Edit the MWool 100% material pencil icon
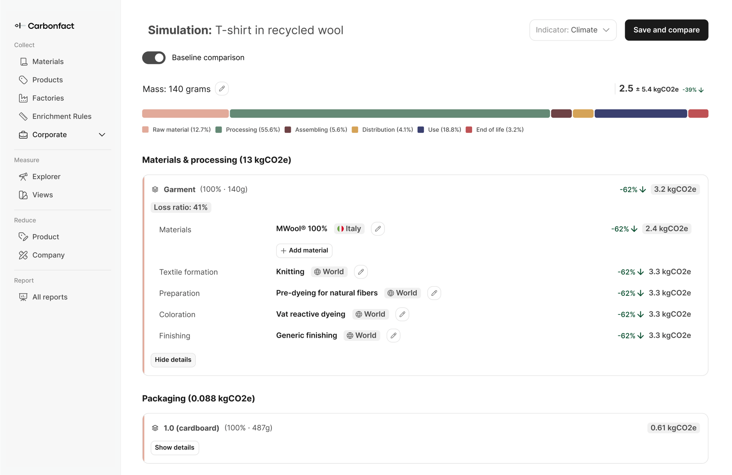This screenshot has height=475, width=732. coord(378,229)
